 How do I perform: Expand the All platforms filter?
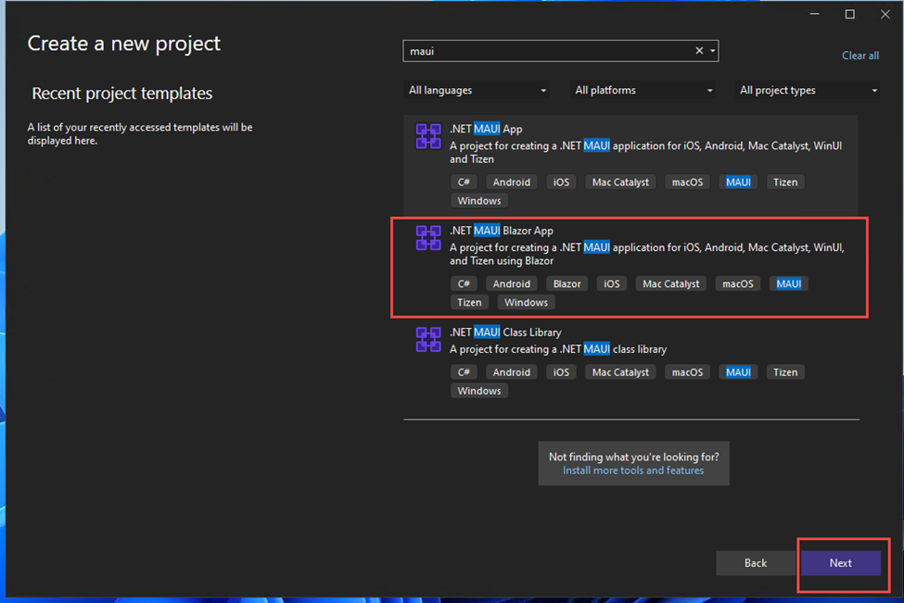[x=643, y=90]
